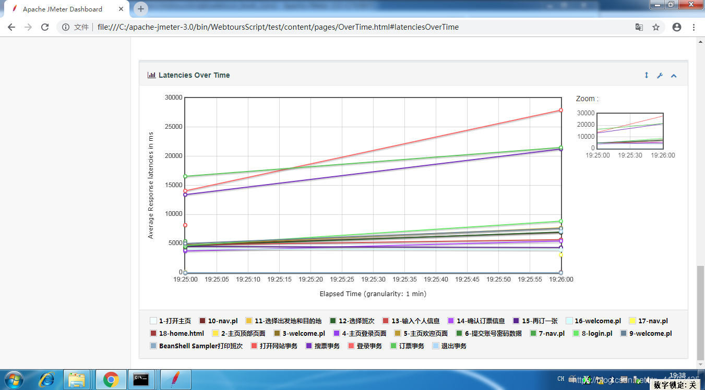Open the Translate this page icon

[639, 27]
